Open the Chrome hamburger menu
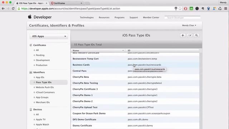This screenshot has height=129, width=229. pos(226,9)
